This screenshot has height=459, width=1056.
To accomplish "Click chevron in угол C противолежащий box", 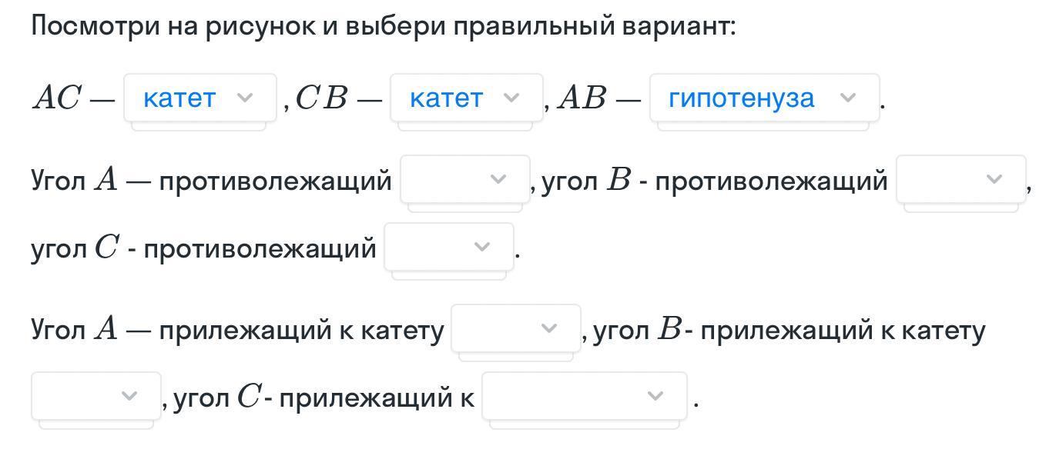I will click(x=482, y=247).
